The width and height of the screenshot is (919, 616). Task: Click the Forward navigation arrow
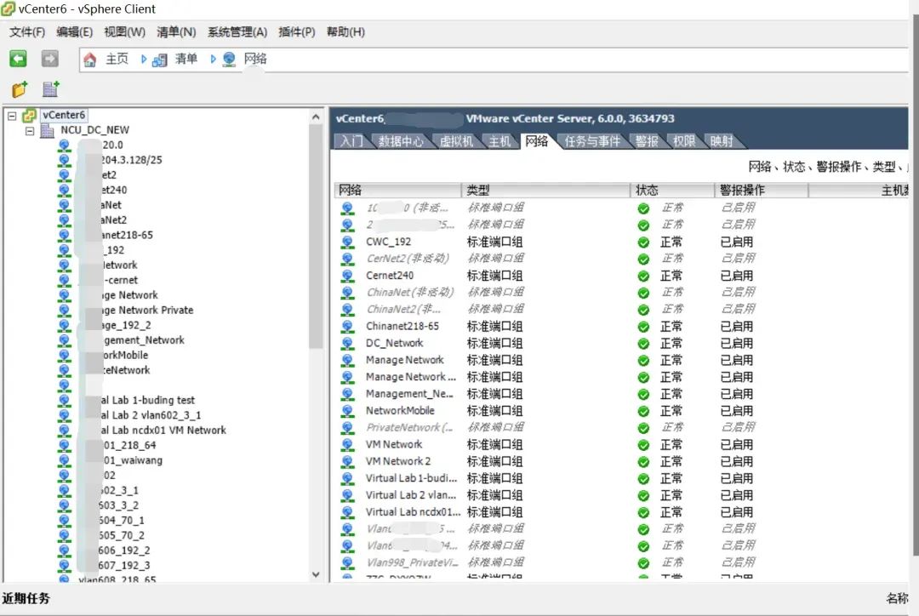49,58
